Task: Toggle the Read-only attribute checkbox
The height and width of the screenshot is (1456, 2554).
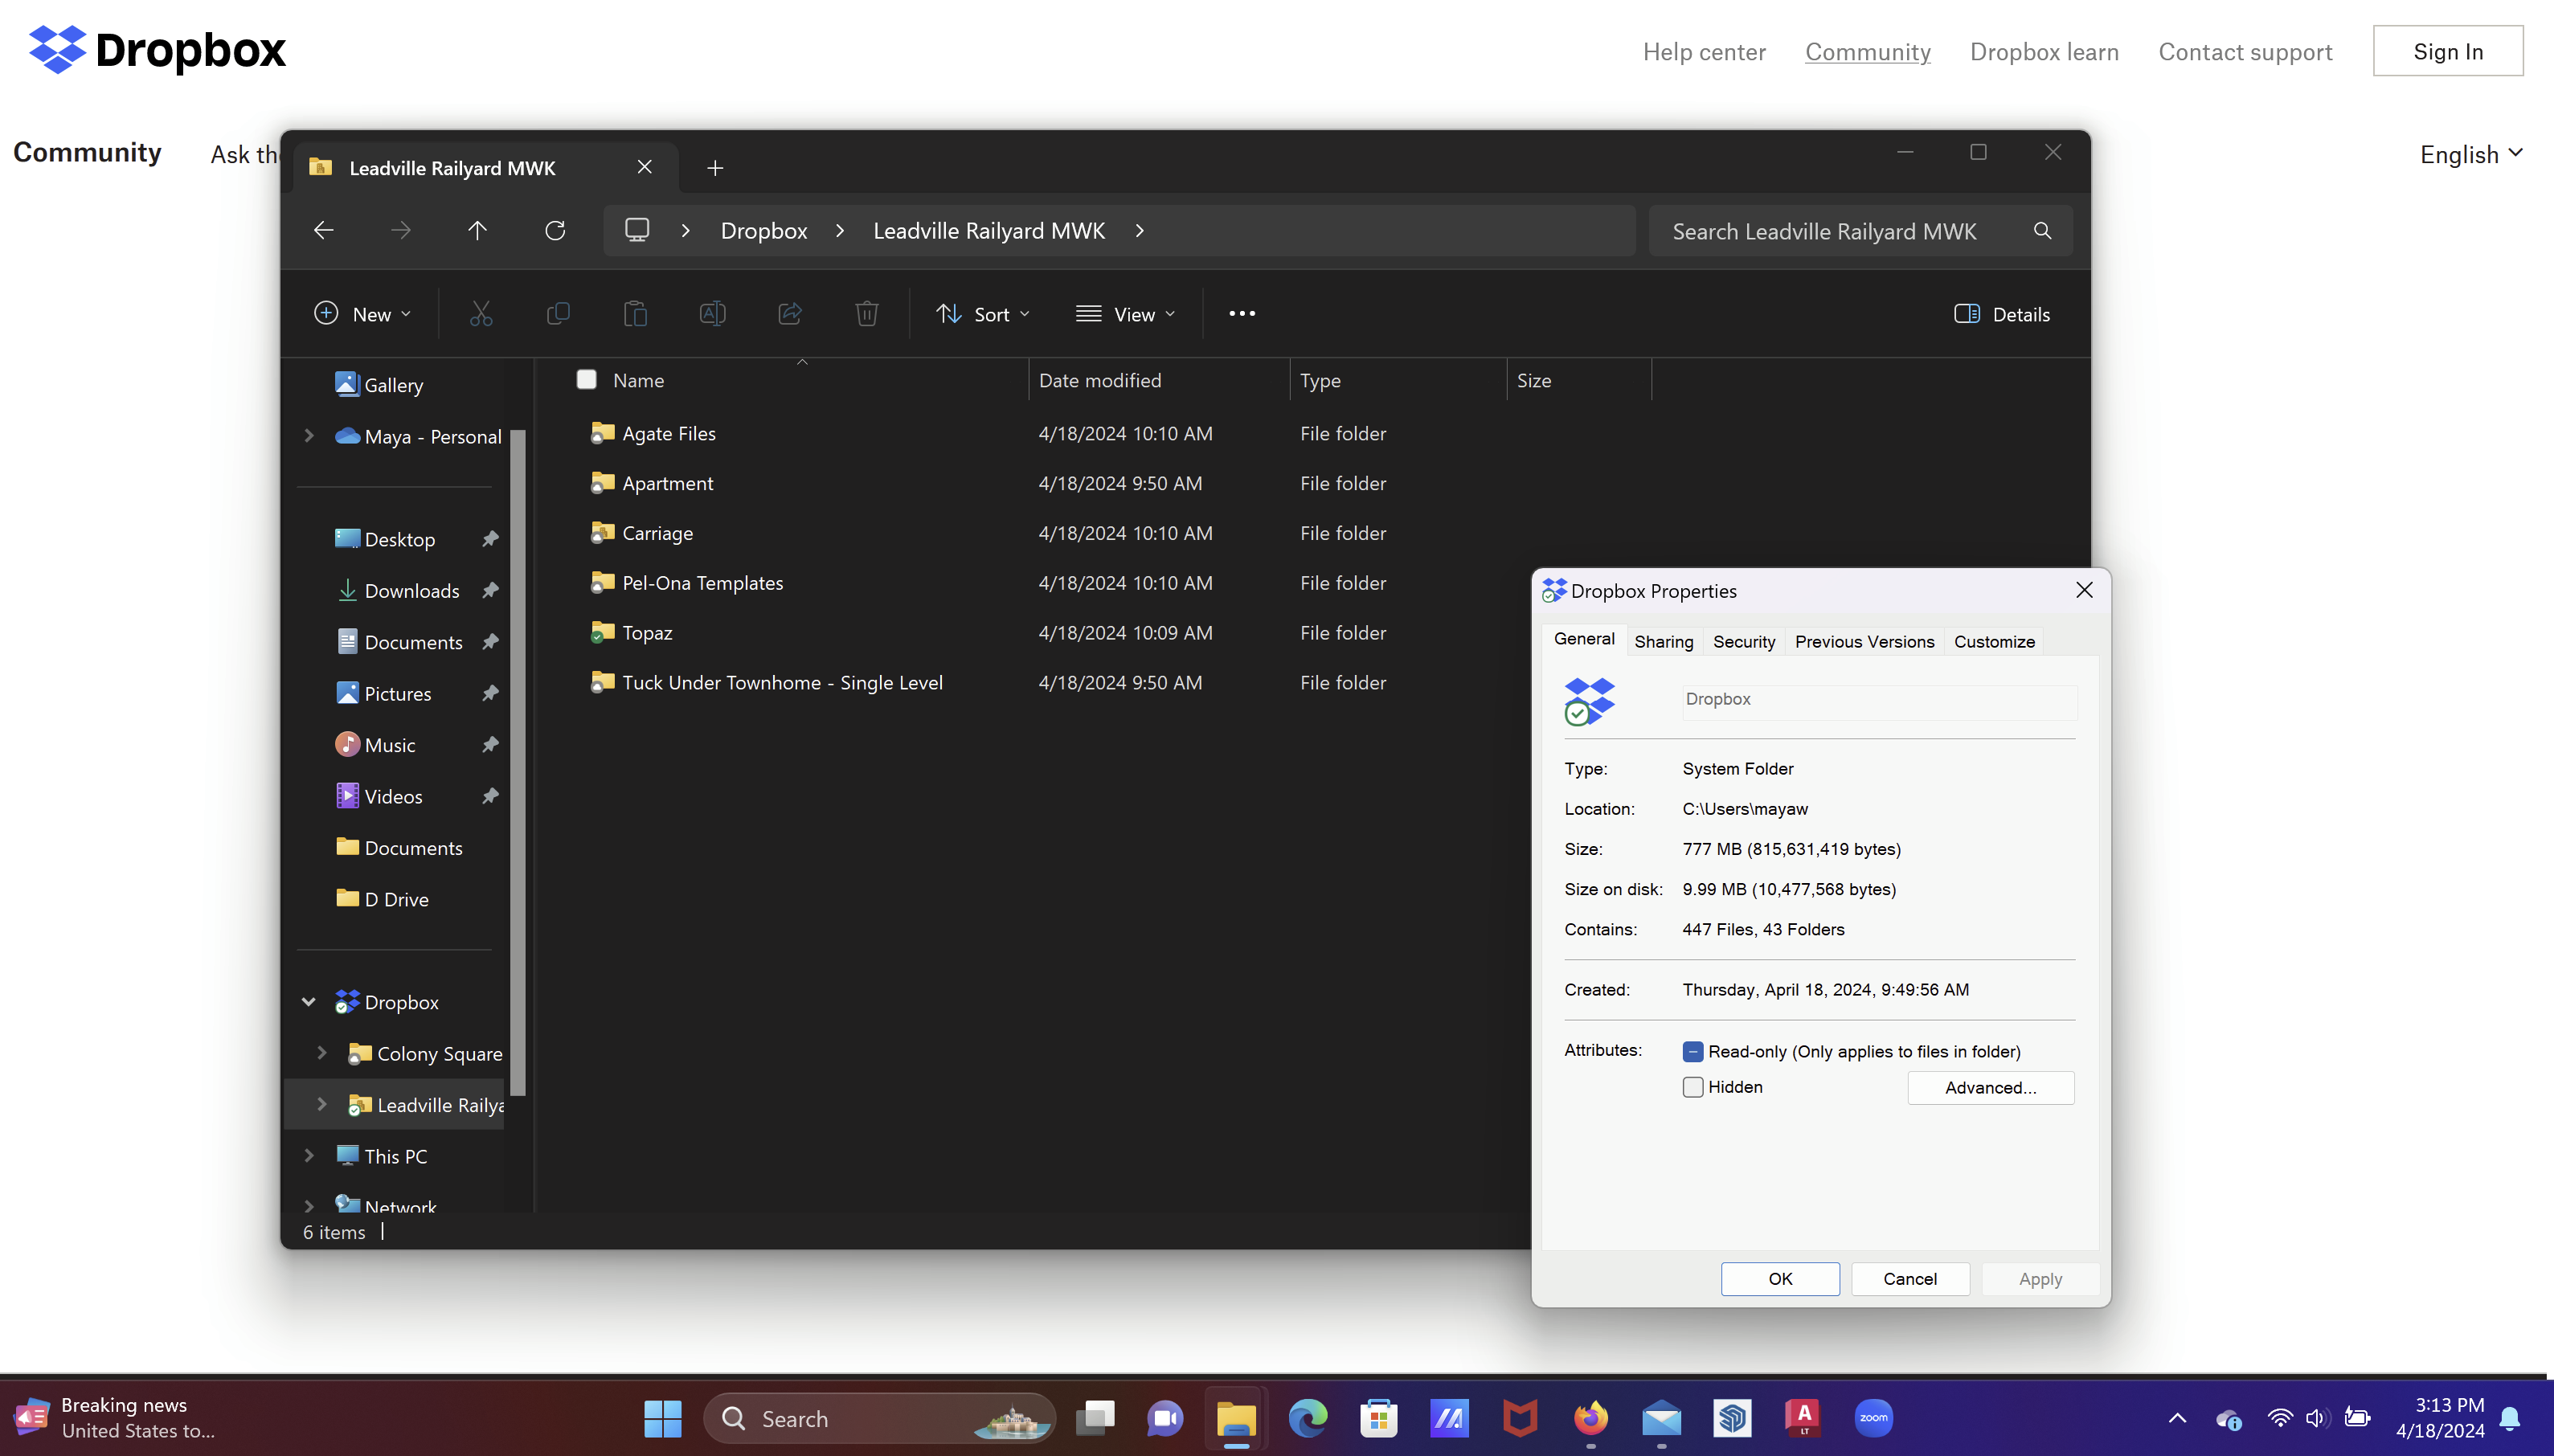Action: pos(1693,1051)
